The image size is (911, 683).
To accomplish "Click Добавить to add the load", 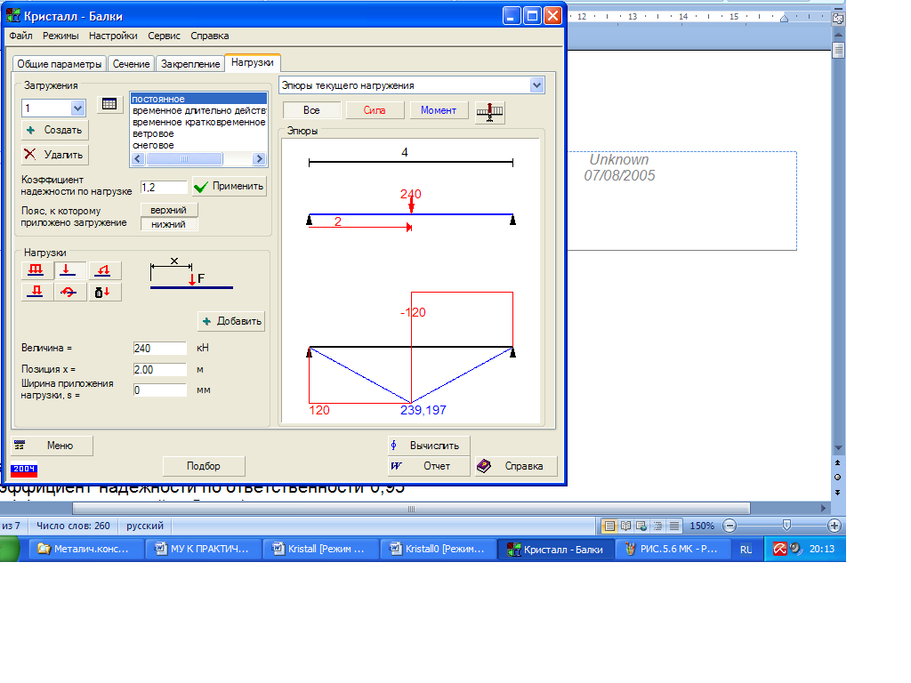I will click(231, 321).
